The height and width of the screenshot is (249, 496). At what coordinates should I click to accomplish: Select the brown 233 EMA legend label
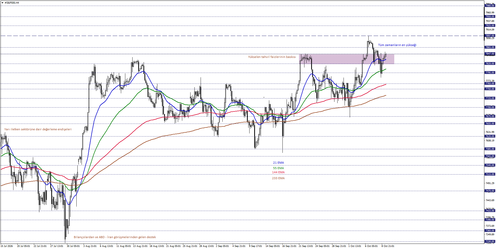click(x=278, y=178)
